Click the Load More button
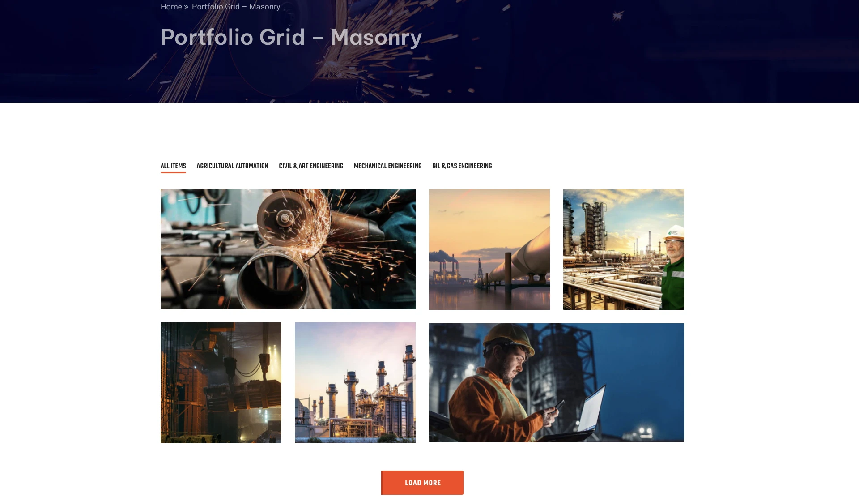The image size is (859, 497). (x=422, y=483)
